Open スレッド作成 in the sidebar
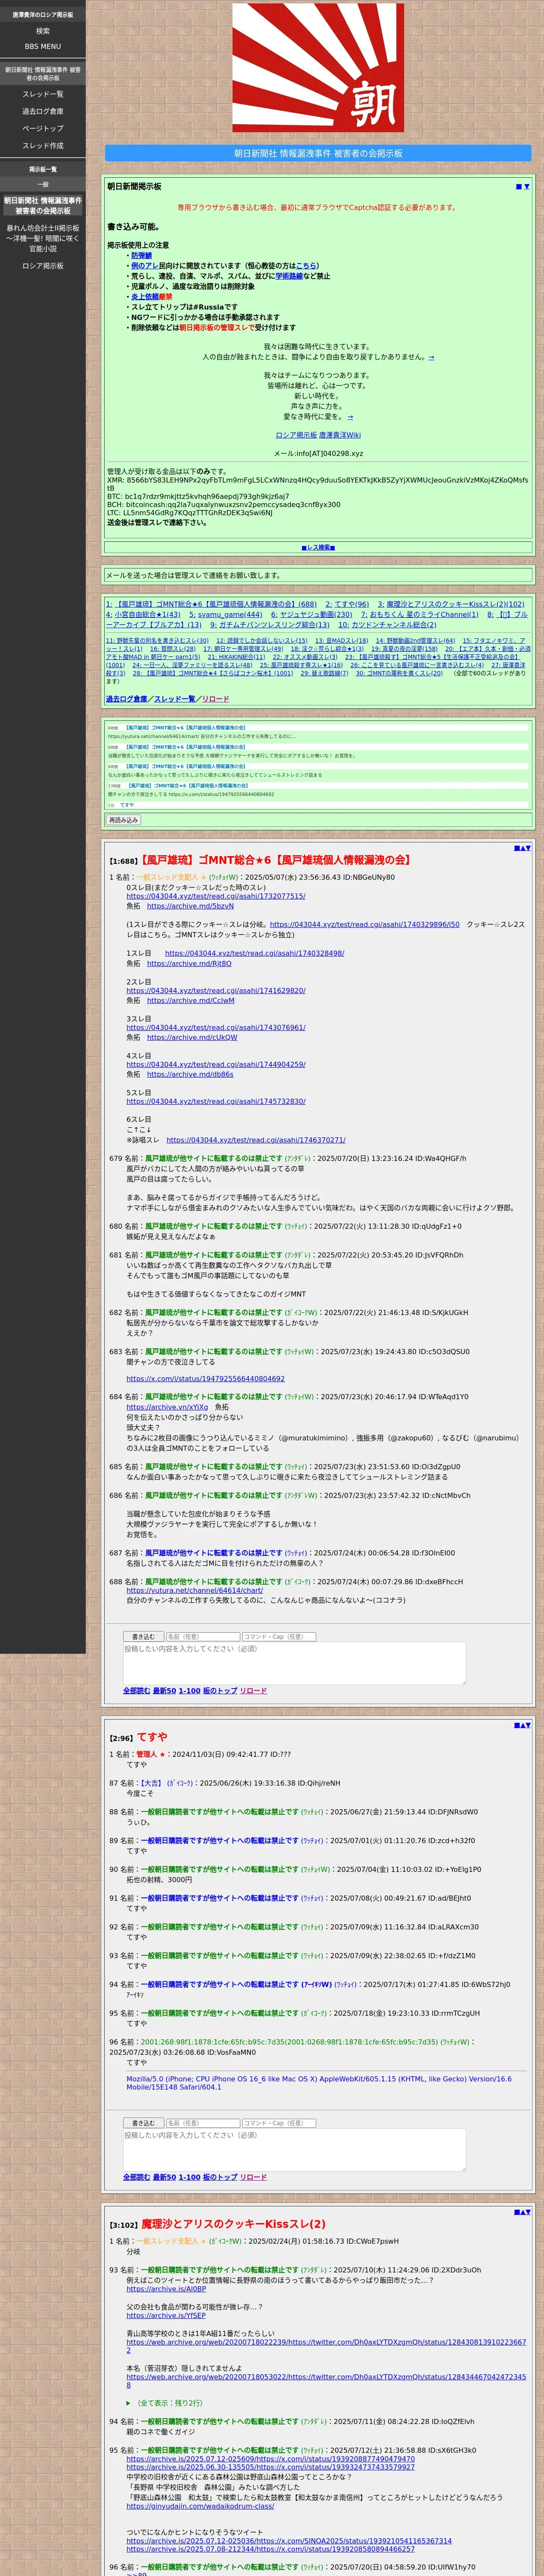 pyautogui.click(x=43, y=145)
